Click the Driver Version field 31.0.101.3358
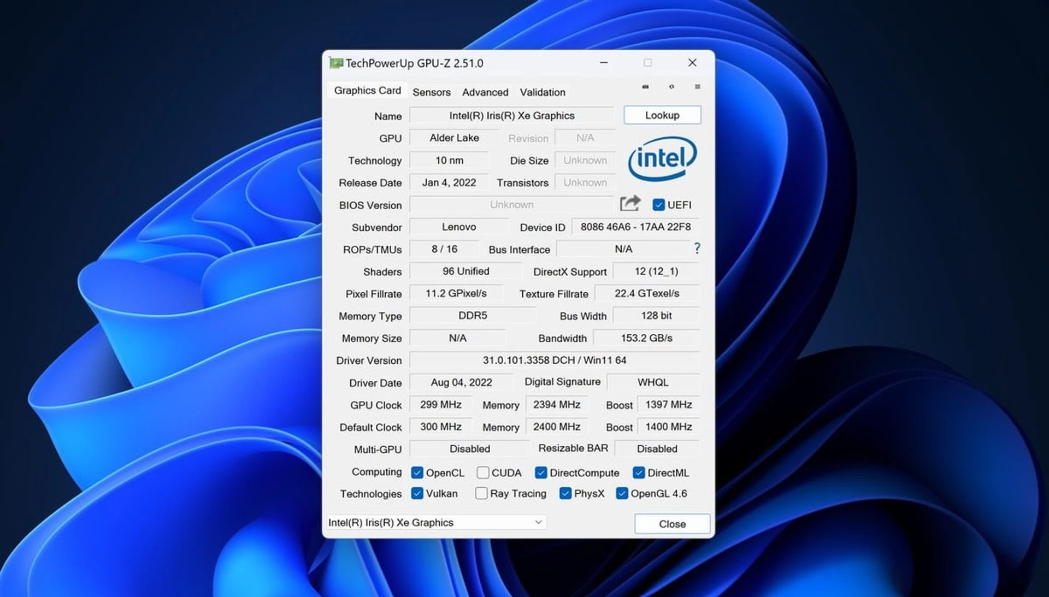 pyautogui.click(x=555, y=360)
